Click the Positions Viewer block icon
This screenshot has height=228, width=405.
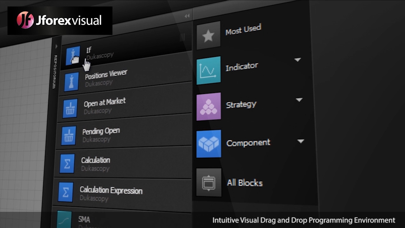(71, 81)
